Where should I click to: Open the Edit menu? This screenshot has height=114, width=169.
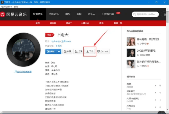tap(16, 7)
